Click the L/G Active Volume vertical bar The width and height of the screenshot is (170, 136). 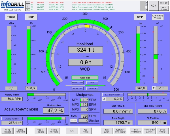tap(156, 55)
